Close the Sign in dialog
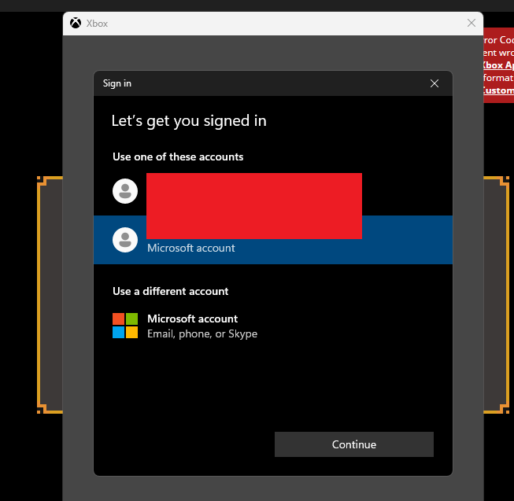This screenshot has height=501, width=514. pyautogui.click(x=434, y=83)
